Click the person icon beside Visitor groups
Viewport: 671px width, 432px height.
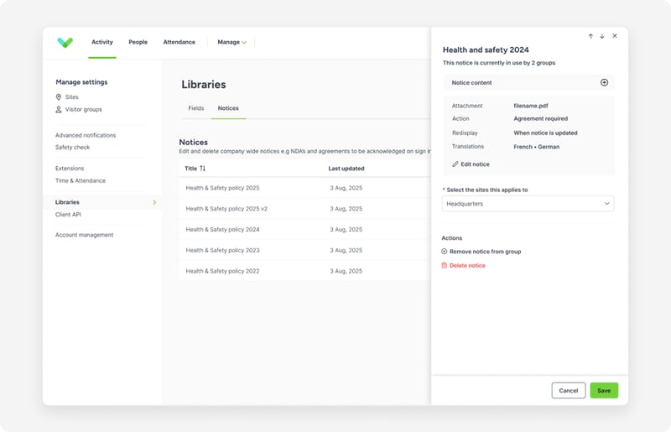tap(59, 110)
